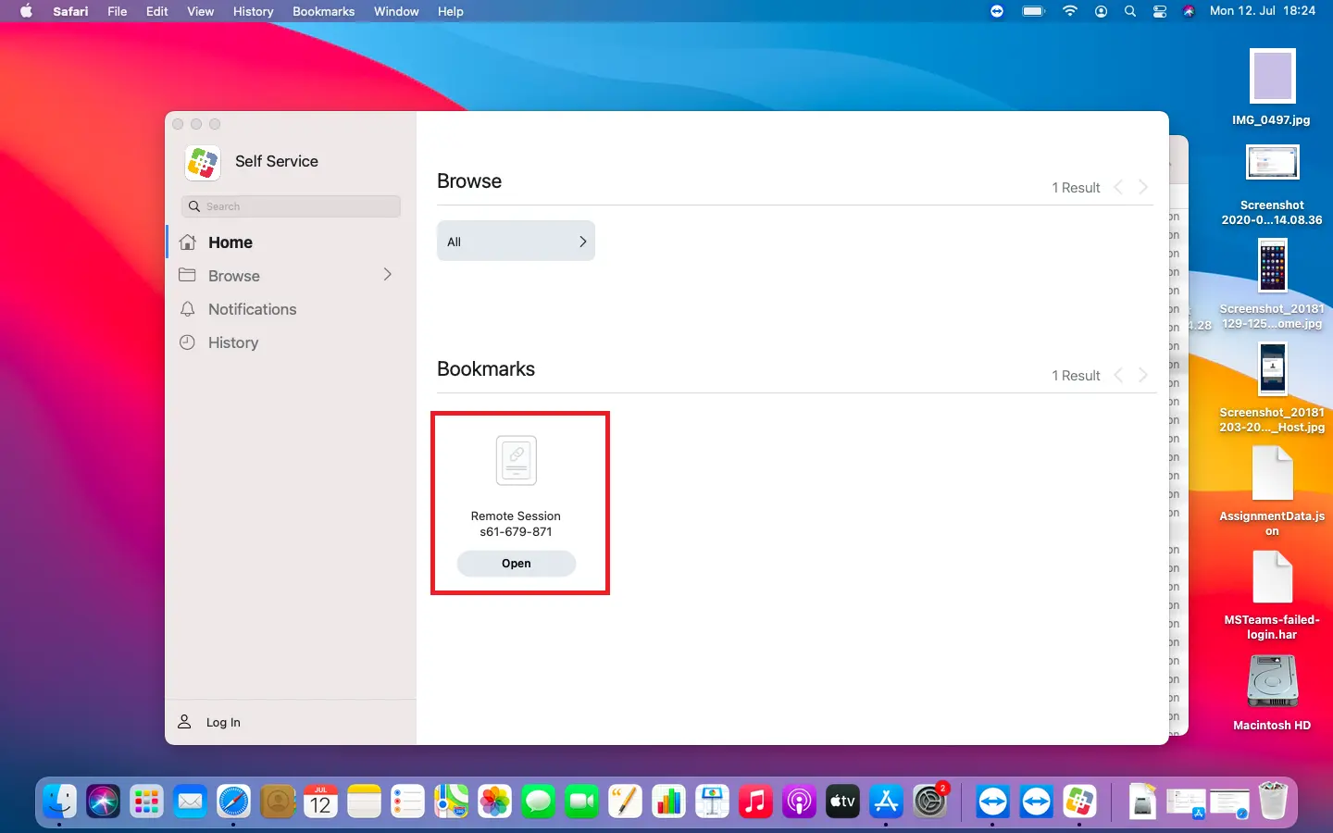Image resolution: width=1333 pixels, height=833 pixels.
Task: Click the Log In person icon
Action: point(184,722)
